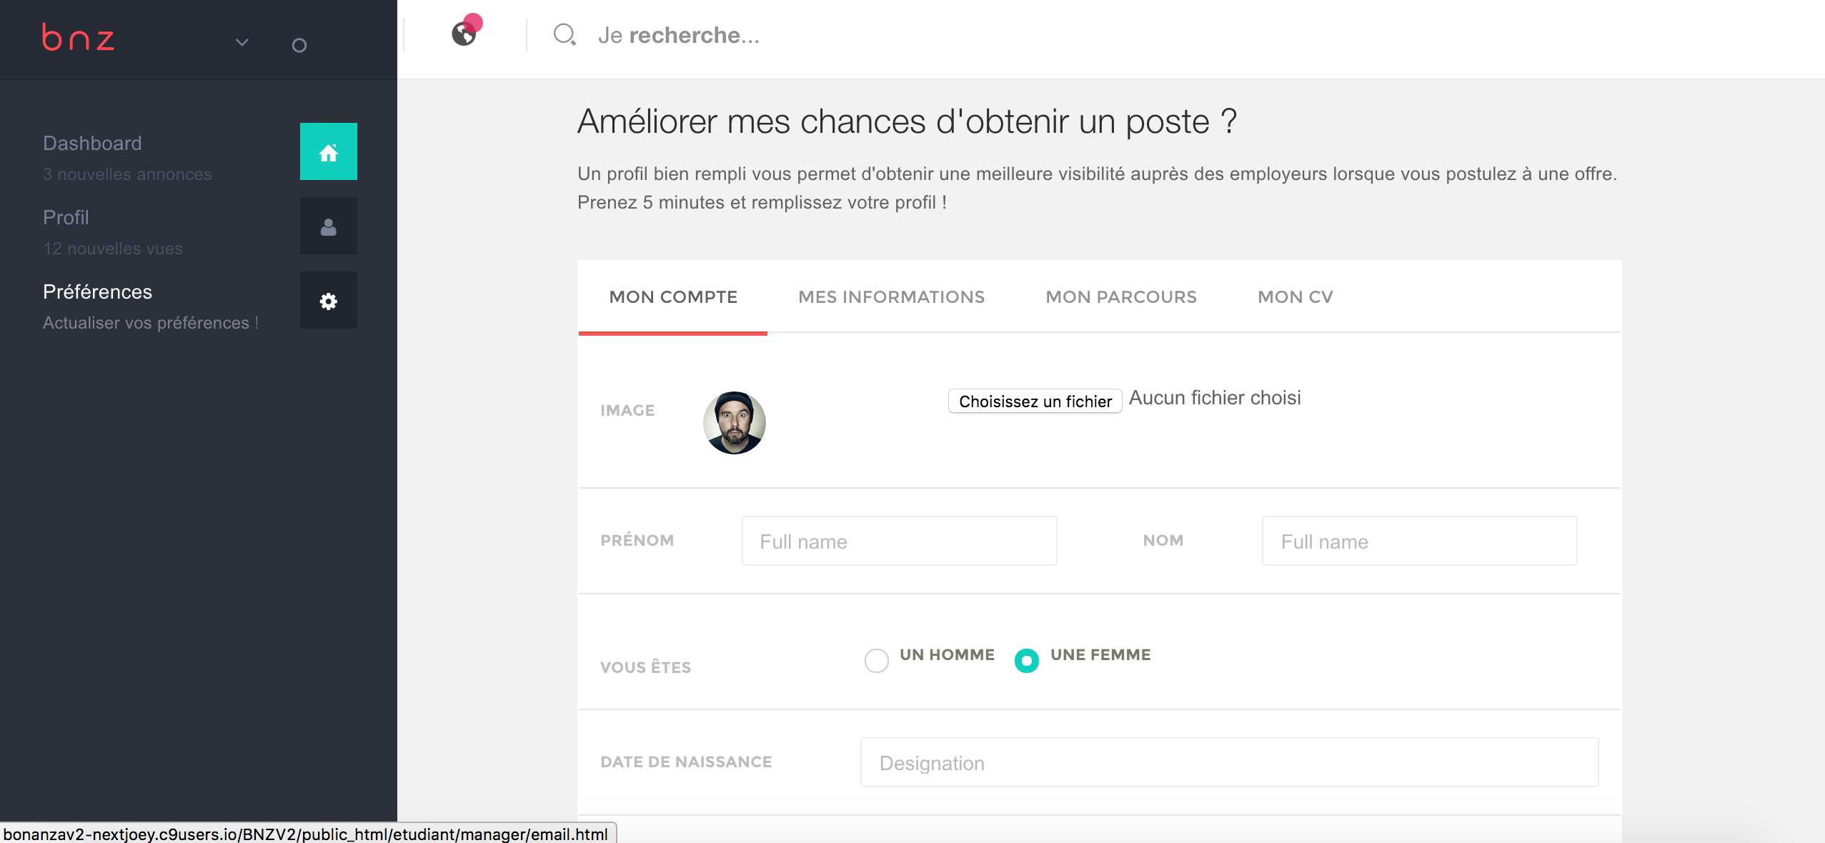Open the globe notifications icon
Screen dimensions: 1825x843
pyautogui.click(x=465, y=32)
